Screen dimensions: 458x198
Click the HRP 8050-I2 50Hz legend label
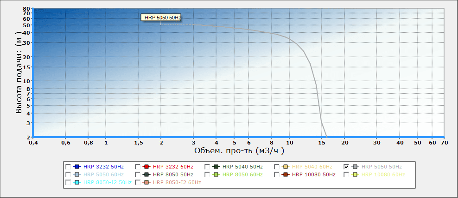pos(108,182)
